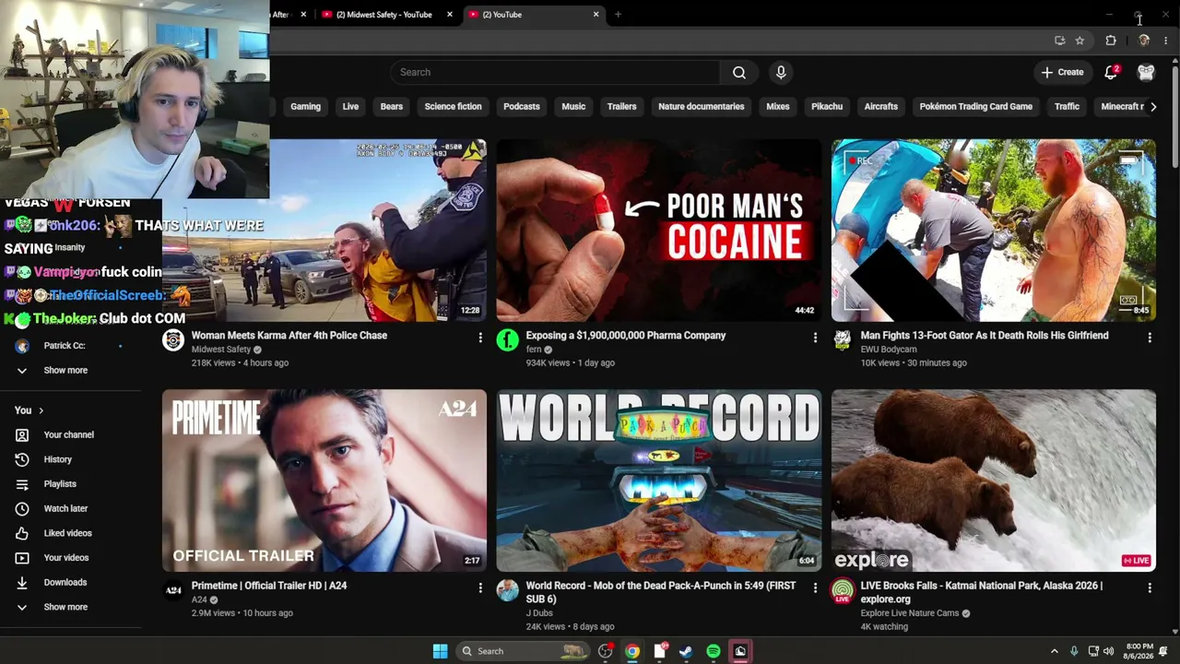Play the Poor Man's Cocaine thumbnail video

pos(659,230)
